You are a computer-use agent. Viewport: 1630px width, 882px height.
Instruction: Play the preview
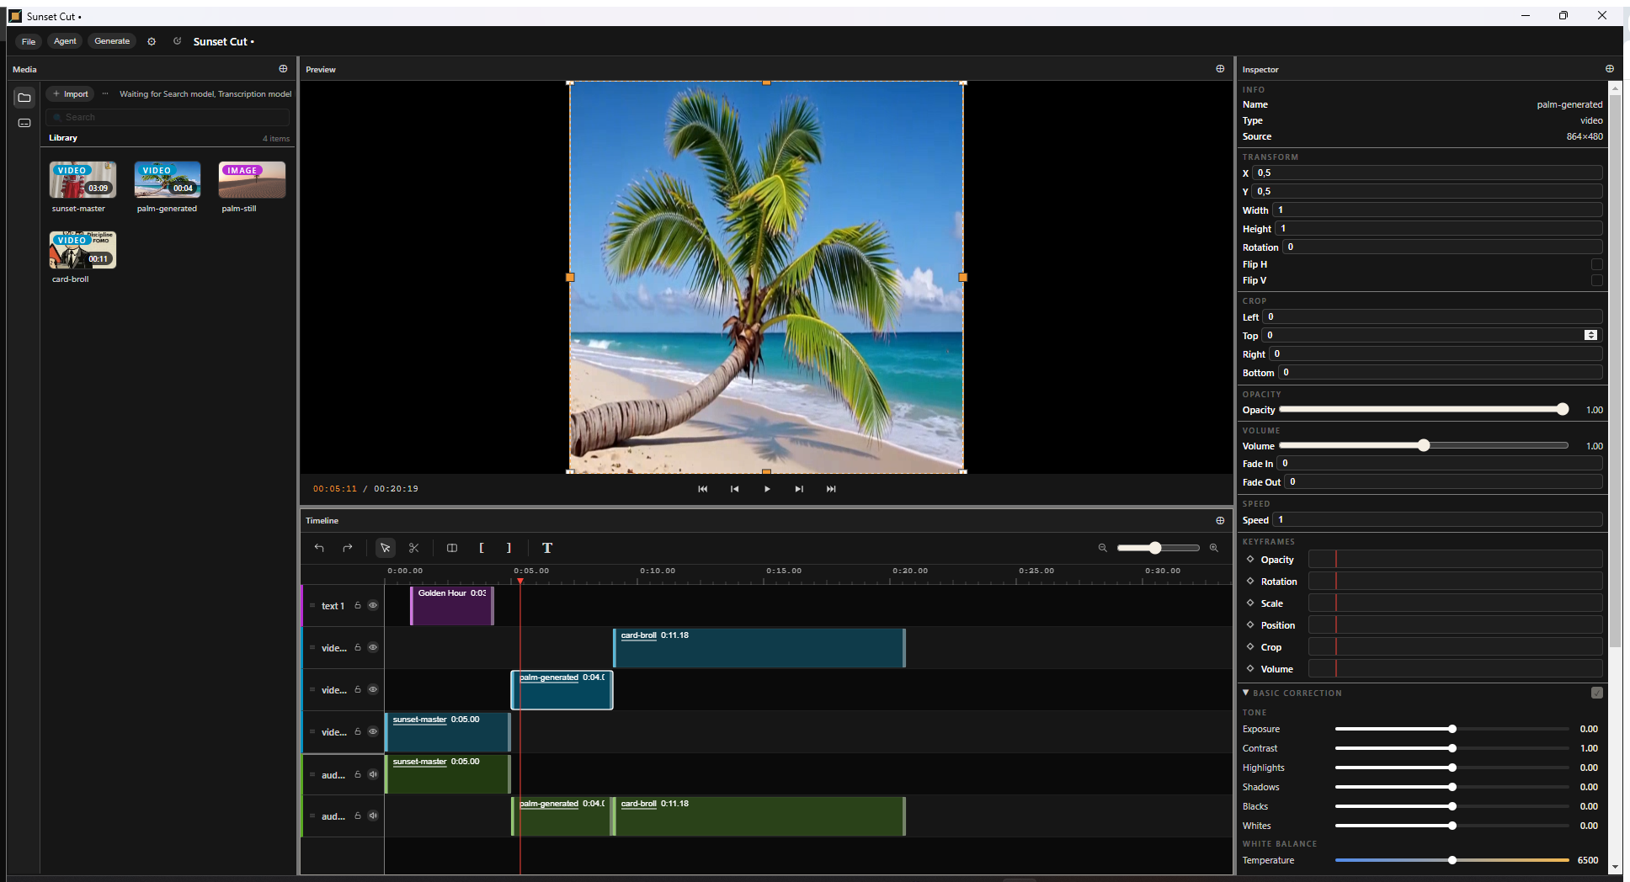pos(767,489)
